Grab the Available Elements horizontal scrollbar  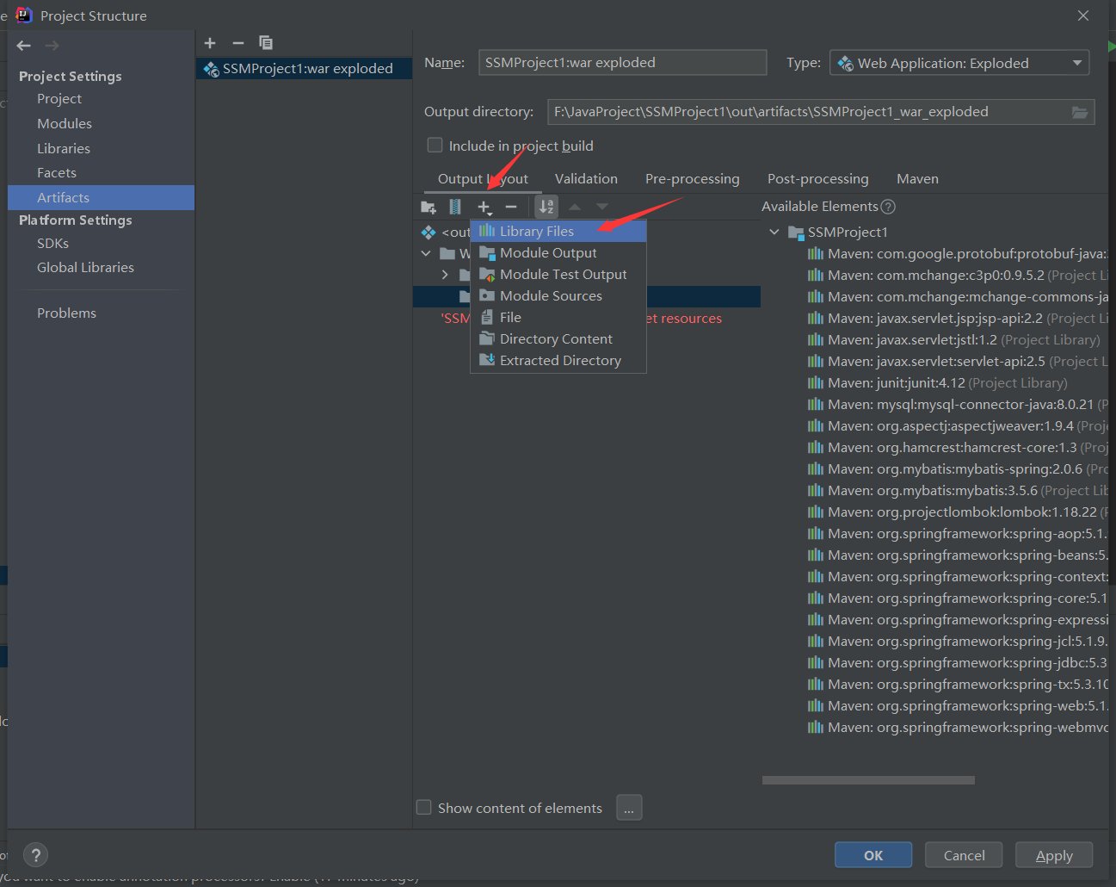[868, 780]
